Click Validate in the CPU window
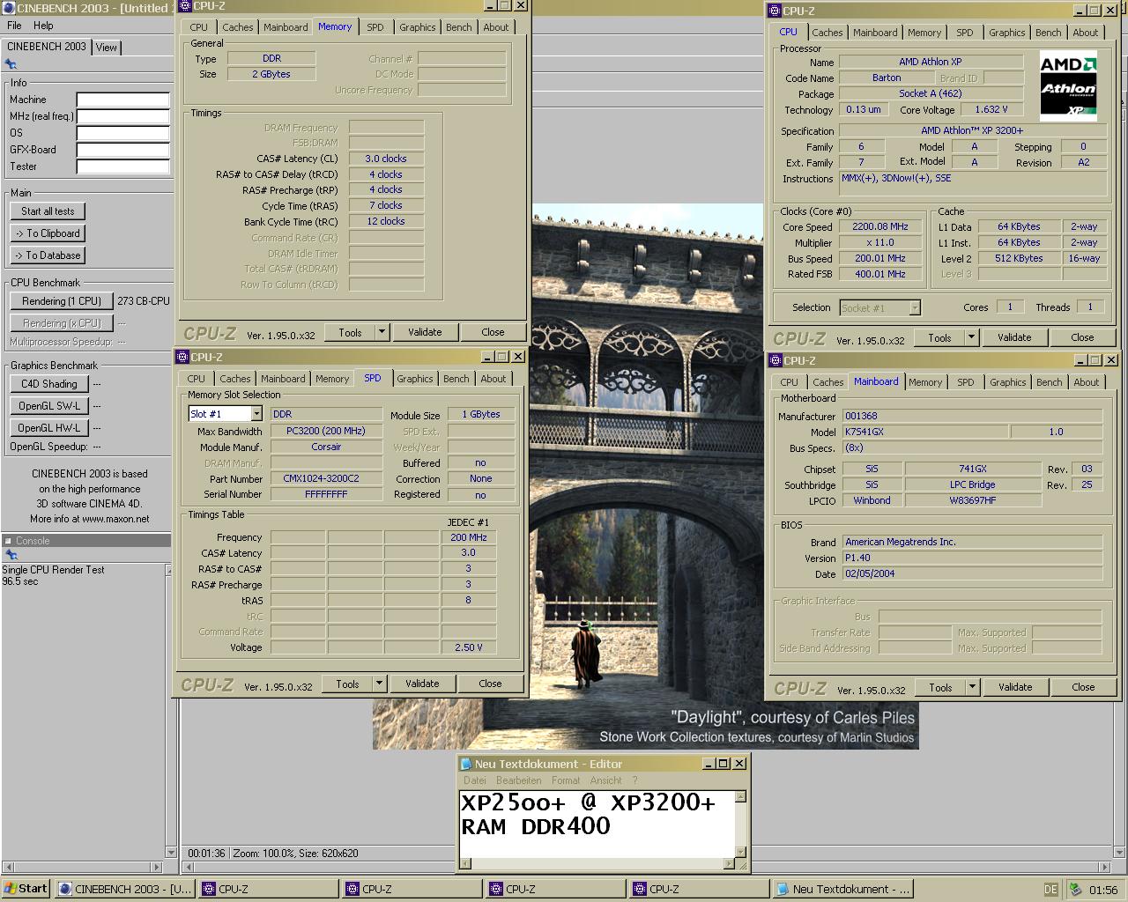1128x902 pixels. point(1014,337)
